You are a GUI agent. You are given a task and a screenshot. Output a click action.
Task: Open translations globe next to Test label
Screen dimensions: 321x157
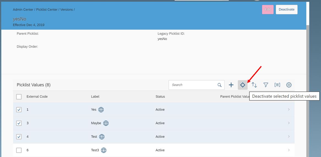(102, 137)
